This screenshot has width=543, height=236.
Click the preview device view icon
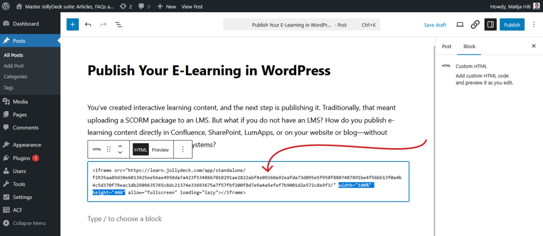pyautogui.click(x=460, y=24)
